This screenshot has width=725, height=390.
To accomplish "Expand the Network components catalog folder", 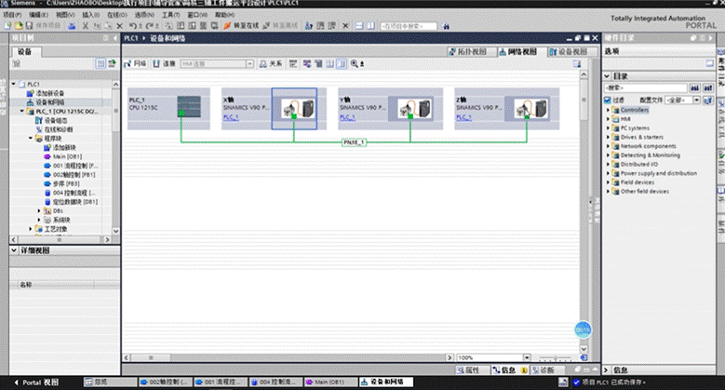I will [608, 146].
